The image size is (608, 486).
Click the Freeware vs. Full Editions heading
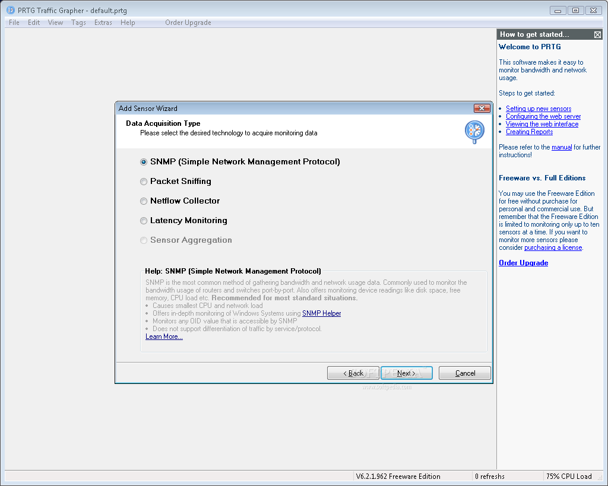tap(542, 178)
